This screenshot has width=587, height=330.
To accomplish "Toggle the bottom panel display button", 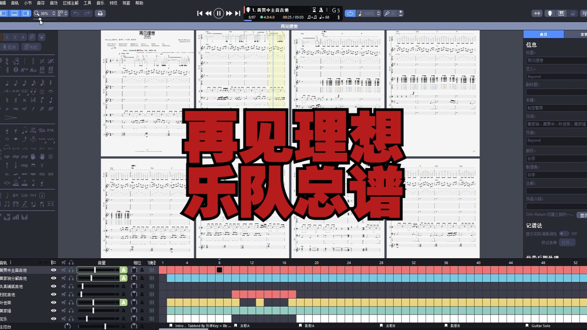I will pos(15,13).
